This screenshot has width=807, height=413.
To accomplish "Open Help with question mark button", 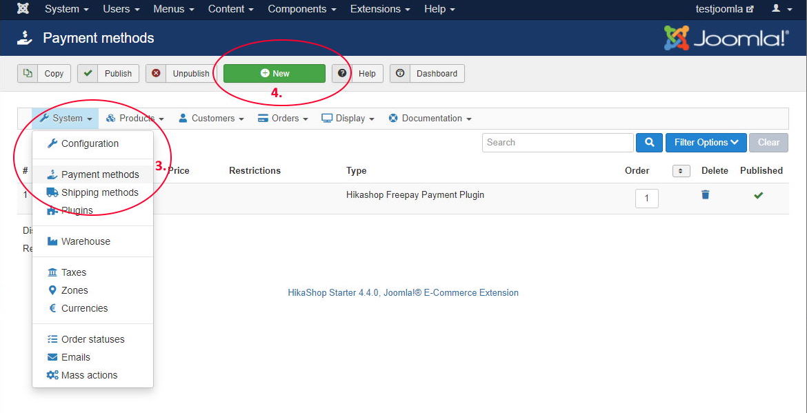I will click(x=358, y=74).
